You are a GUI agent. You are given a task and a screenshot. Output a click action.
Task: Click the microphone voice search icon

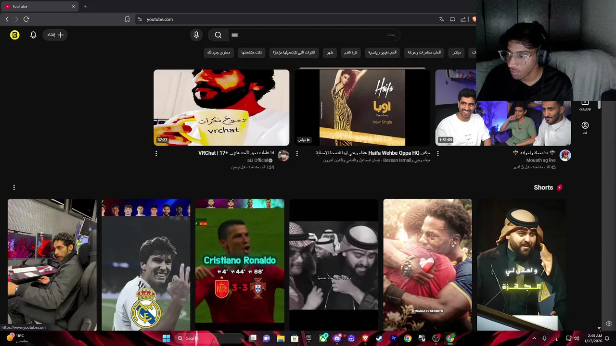point(196,35)
